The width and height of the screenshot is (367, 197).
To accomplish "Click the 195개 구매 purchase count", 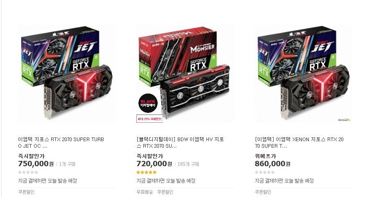I will 188,164.
